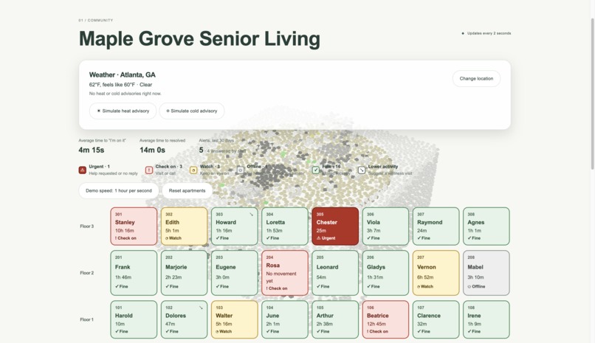Open Vernon's apartment 207 card
Image resolution: width=595 pixels, height=343 pixels.
[436, 273]
